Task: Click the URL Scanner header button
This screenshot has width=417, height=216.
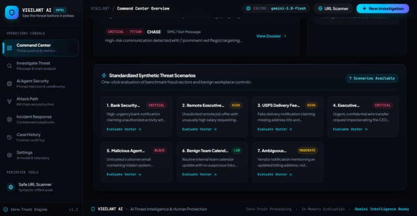Action: [x=333, y=8]
